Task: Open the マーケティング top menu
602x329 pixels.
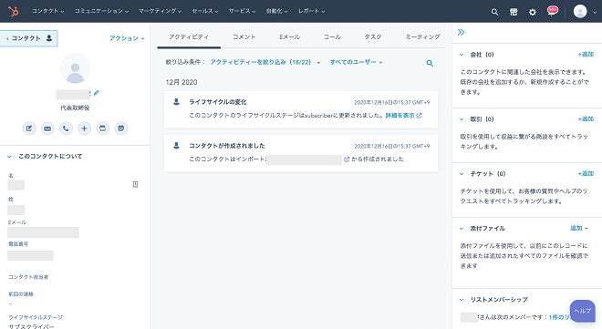Action: coord(161,11)
